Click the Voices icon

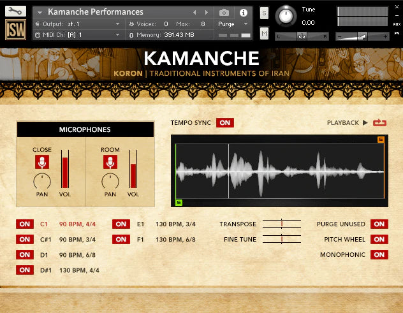pos(131,24)
